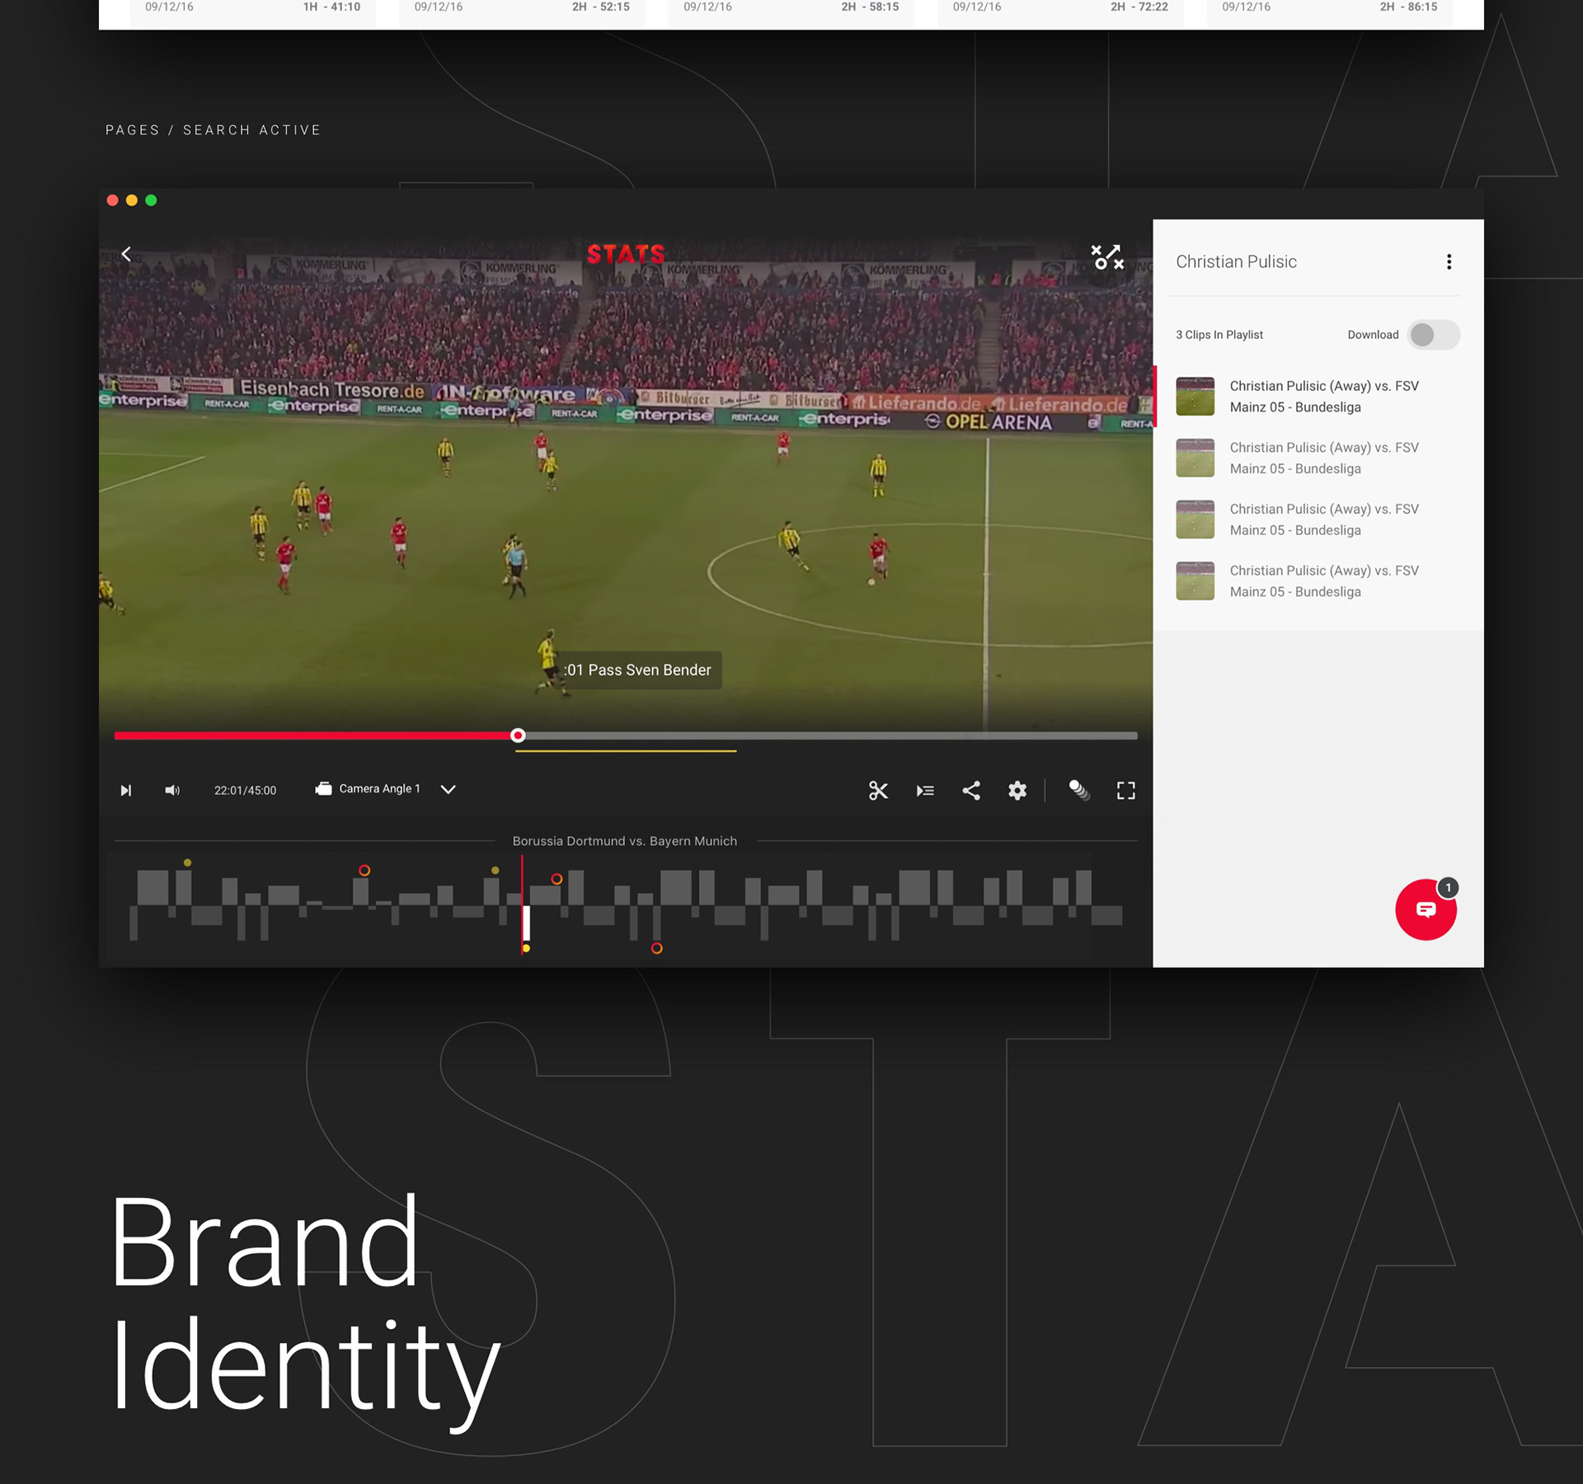Go back using the left chevron arrow
The image size is (1583, 1484).
tap(126, 254)
